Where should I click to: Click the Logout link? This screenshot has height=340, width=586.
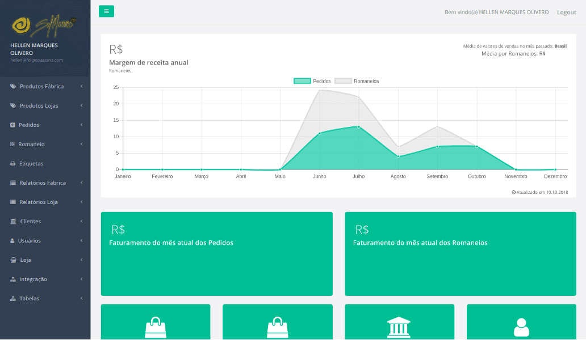566,12
